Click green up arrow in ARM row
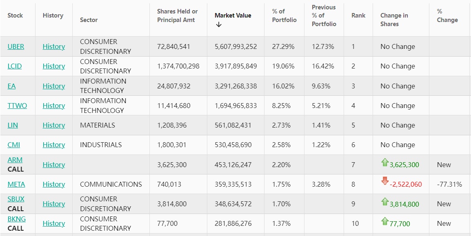 (384, 163)
